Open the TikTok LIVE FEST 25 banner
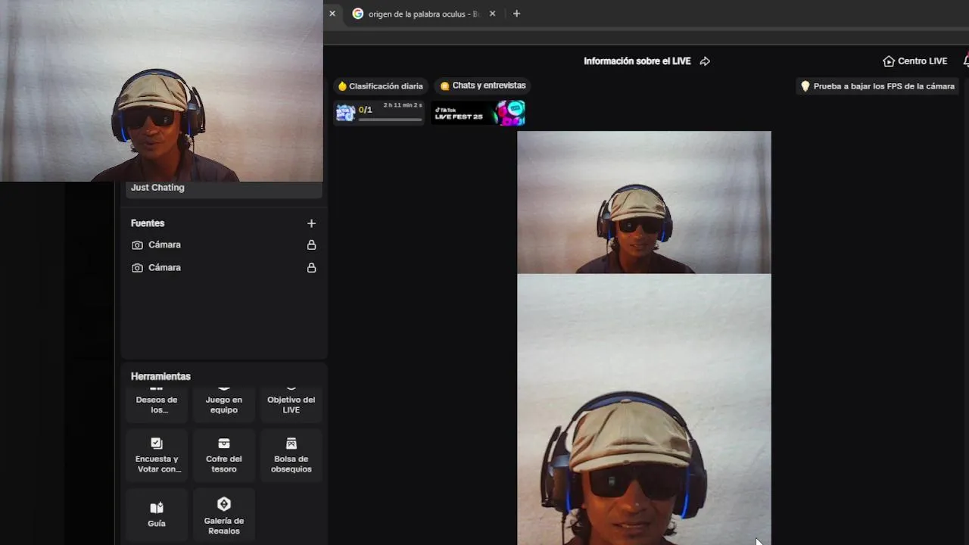This screenshot has height=545, width=969. click(478, 113)
